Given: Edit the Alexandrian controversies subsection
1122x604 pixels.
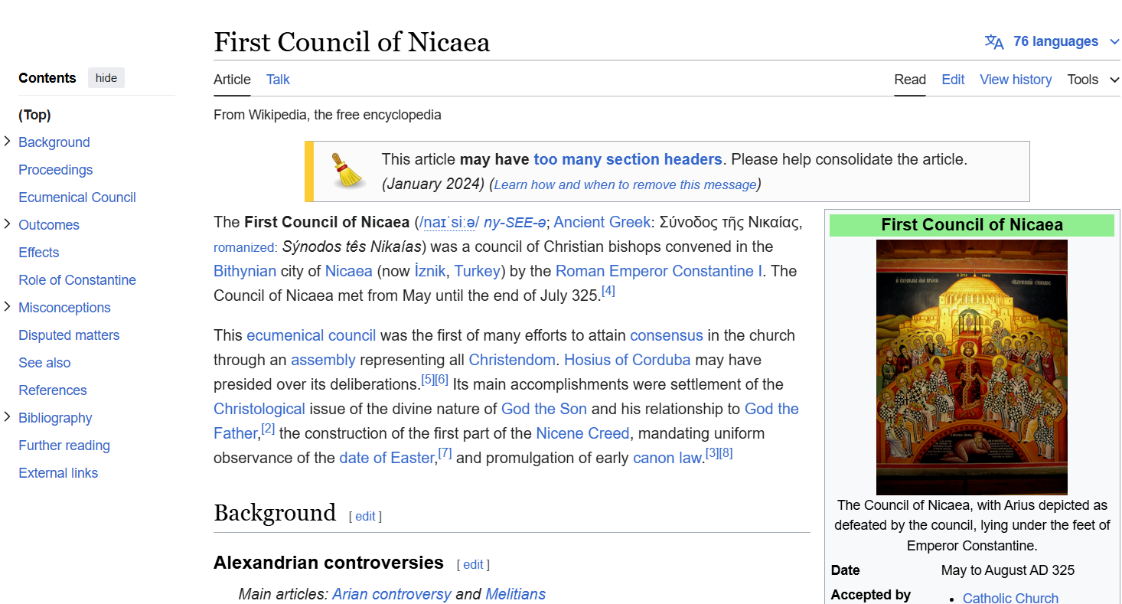Looking at the screenshot, I should [x=473, y=565].
